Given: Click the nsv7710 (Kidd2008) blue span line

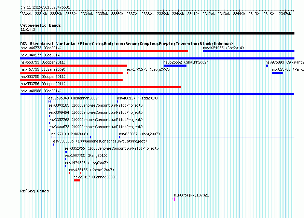Looking at the screenshot, I should (71, 137).
